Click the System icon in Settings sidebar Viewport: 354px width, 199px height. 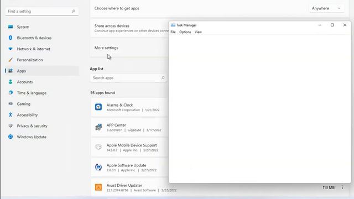(x=11, y=27)
